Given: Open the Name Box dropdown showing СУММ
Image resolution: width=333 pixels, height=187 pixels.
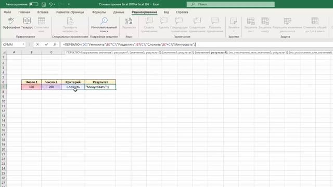Looking at the screenshot, I should click(x=23, y=44).
